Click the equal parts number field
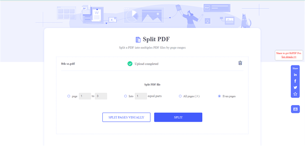This screenshot has height=146, width=305. 141,96
